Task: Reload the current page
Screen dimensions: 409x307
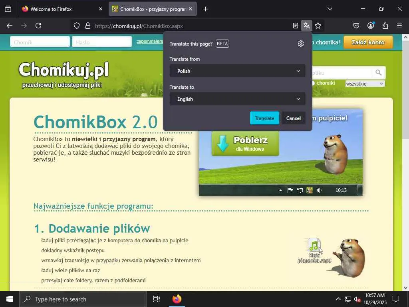Action: tap(38, 26)
